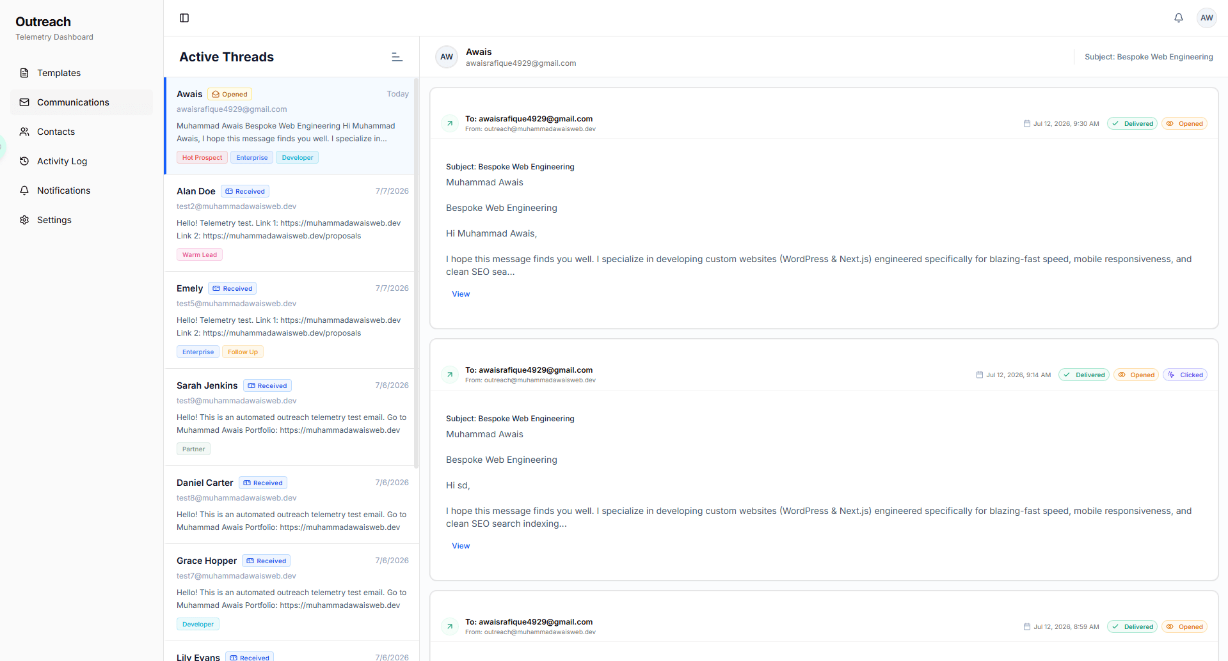Click the outgoing arrow icon on the 9:30 AM email
The image size is (1228, 661).
coord(450,123)
